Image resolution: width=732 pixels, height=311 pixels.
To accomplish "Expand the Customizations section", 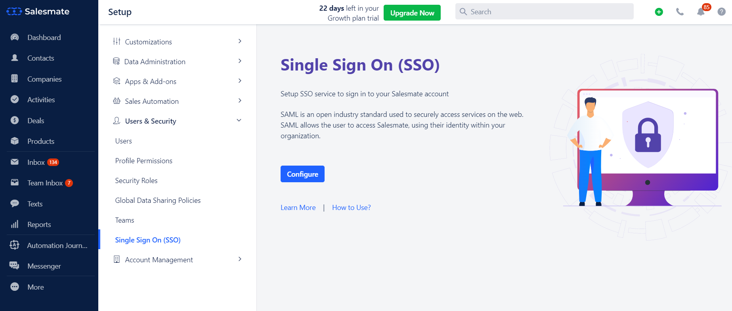I will coord(178,42).
